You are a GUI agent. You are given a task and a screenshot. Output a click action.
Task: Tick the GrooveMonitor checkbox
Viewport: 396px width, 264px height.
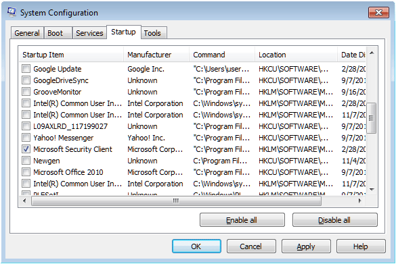click(26, 92)
